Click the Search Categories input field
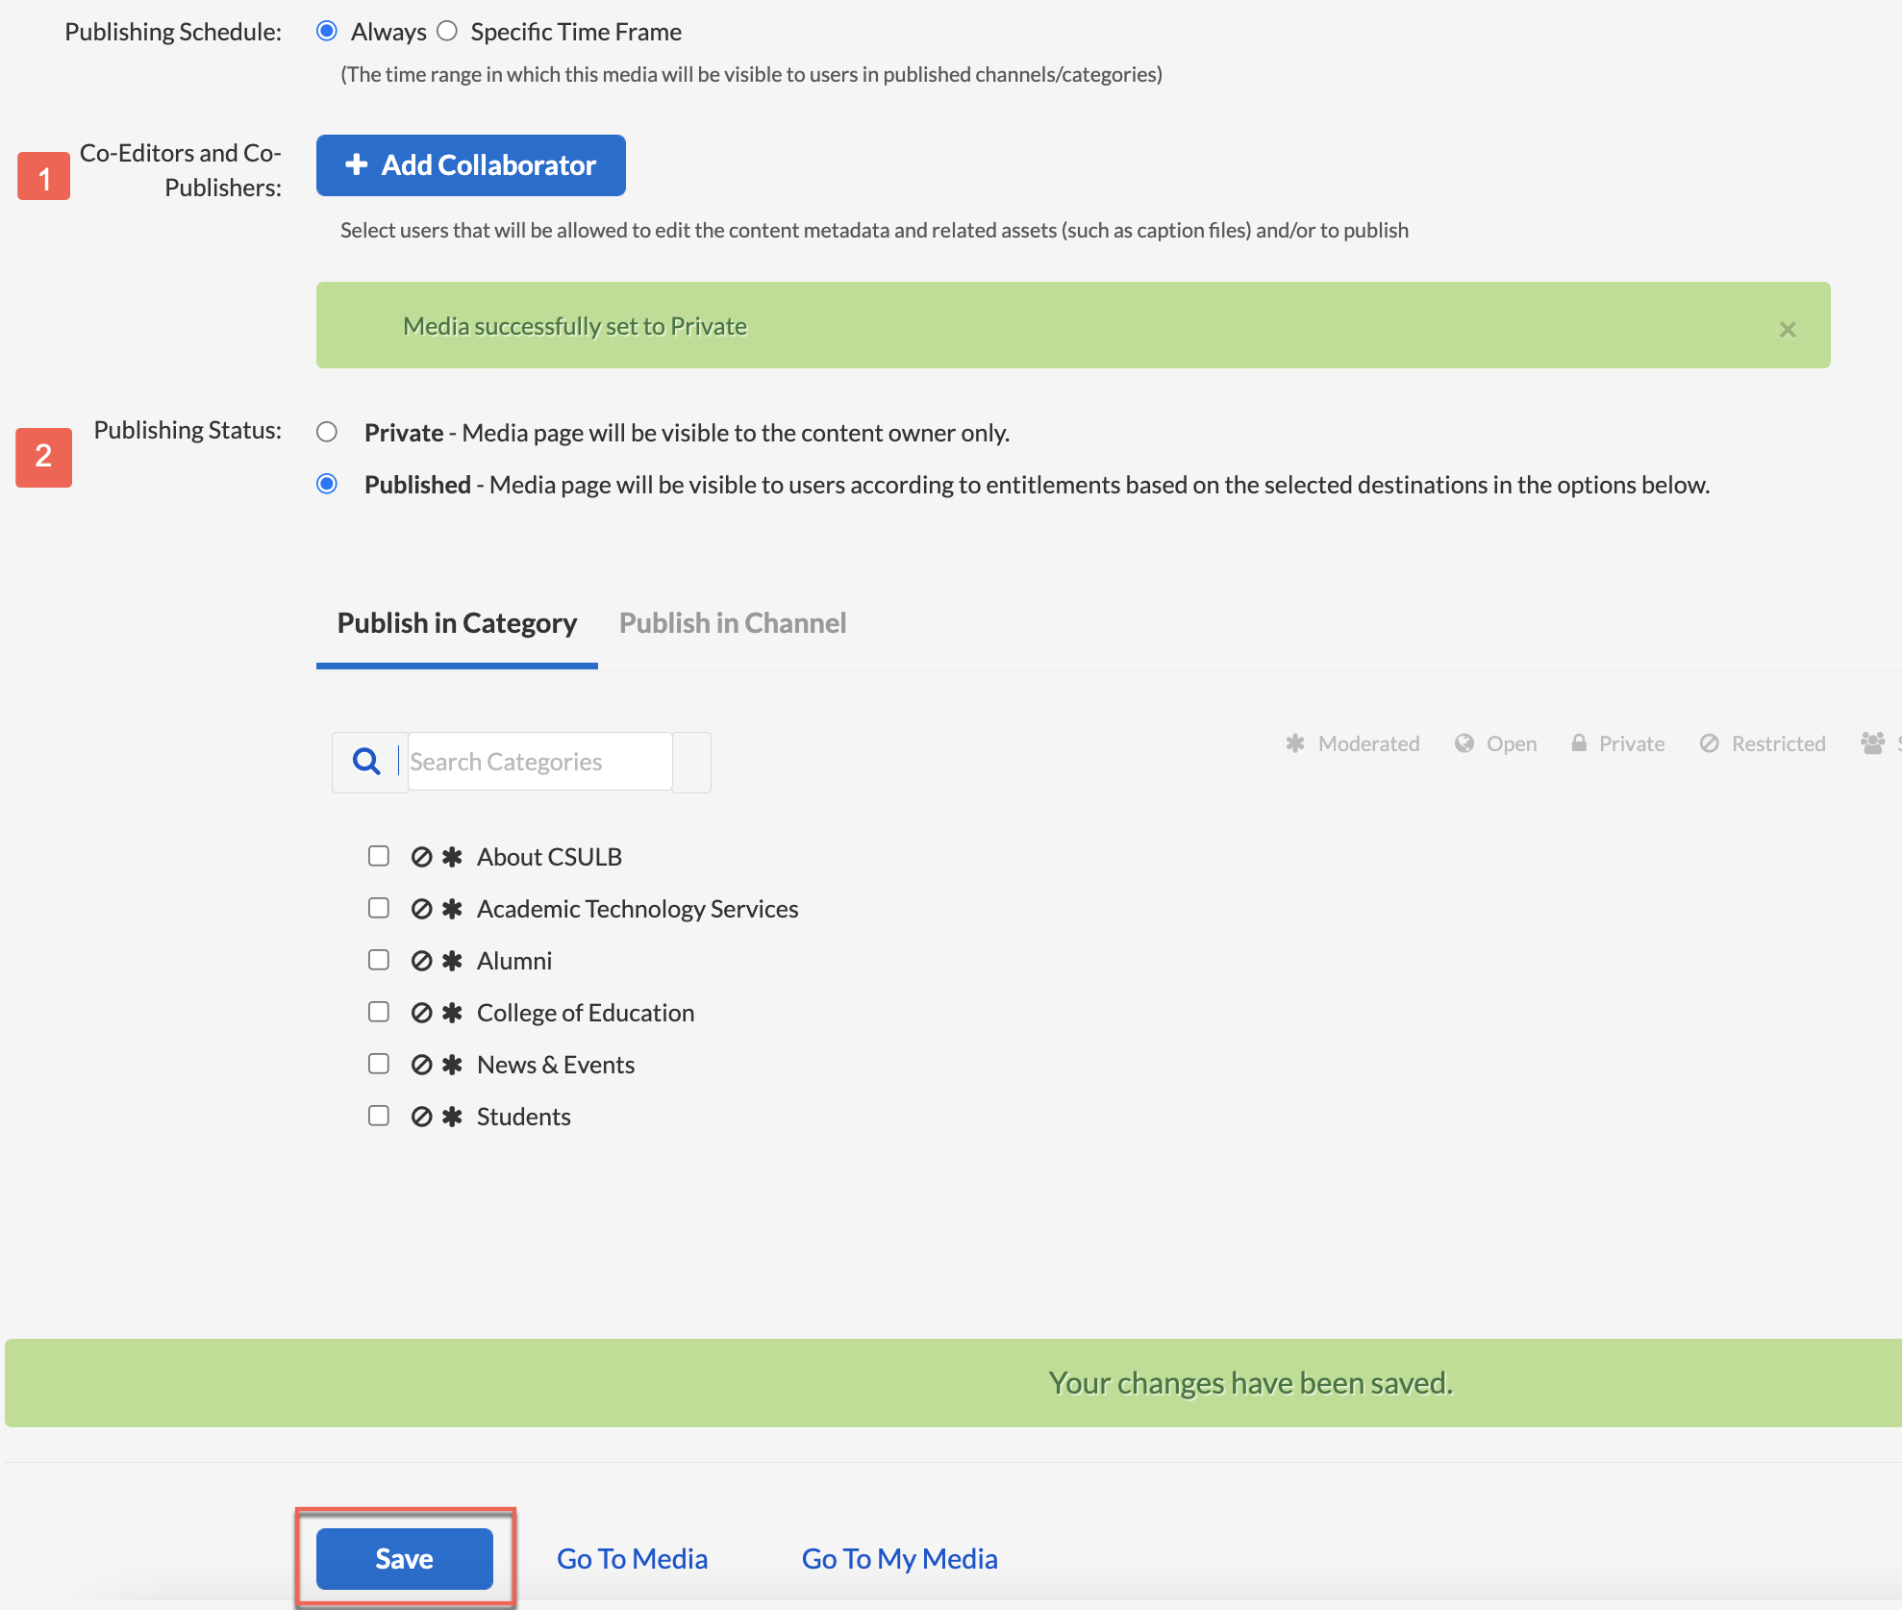1902x1610 pixels. click(537, 762)
